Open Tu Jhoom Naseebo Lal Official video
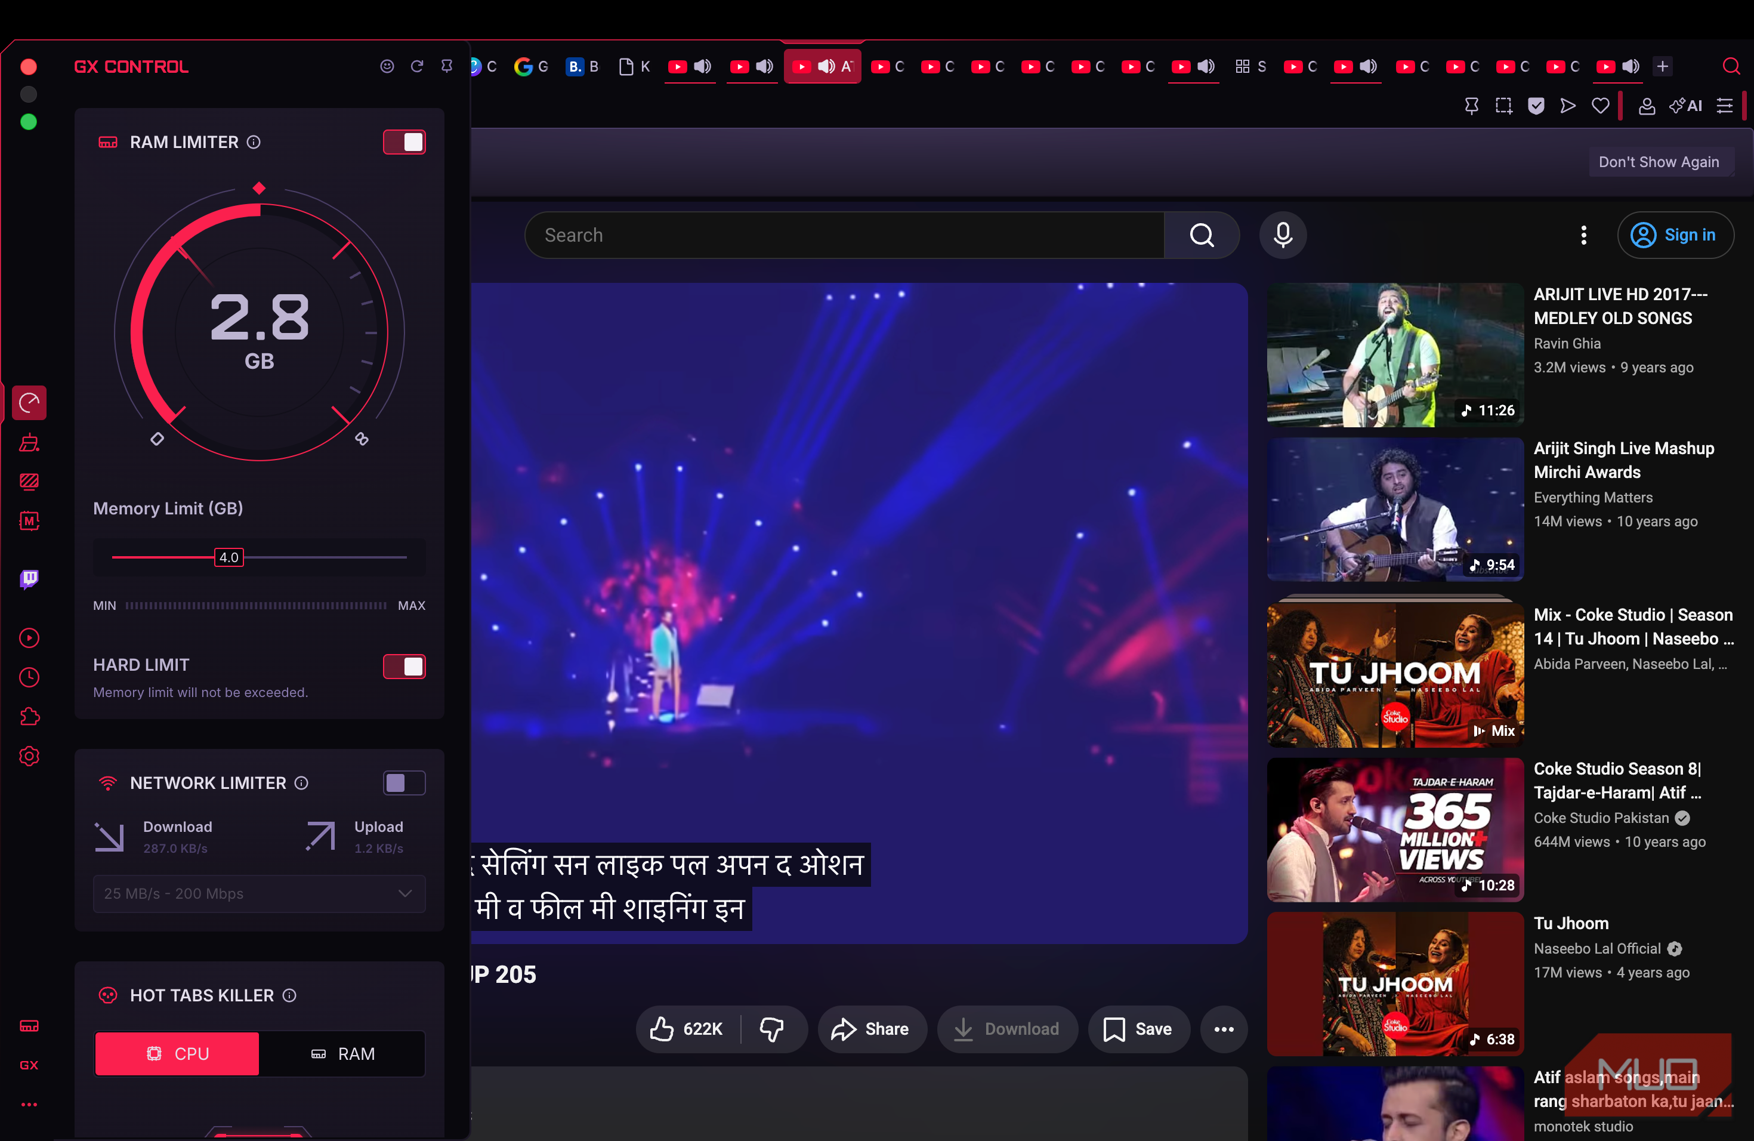Screen dimensions: 1754x1141 (x=1395, y=984)
